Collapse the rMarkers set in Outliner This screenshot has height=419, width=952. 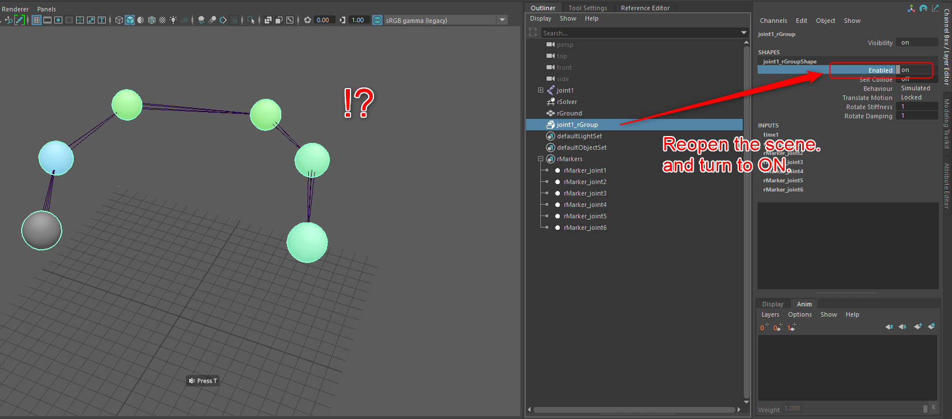[x=540, y=159]
